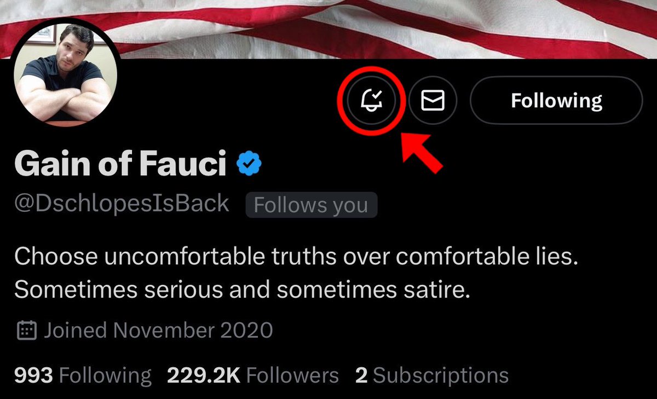
Task: Click the @DschlopesIsBack handle
Action: point(122,204)
